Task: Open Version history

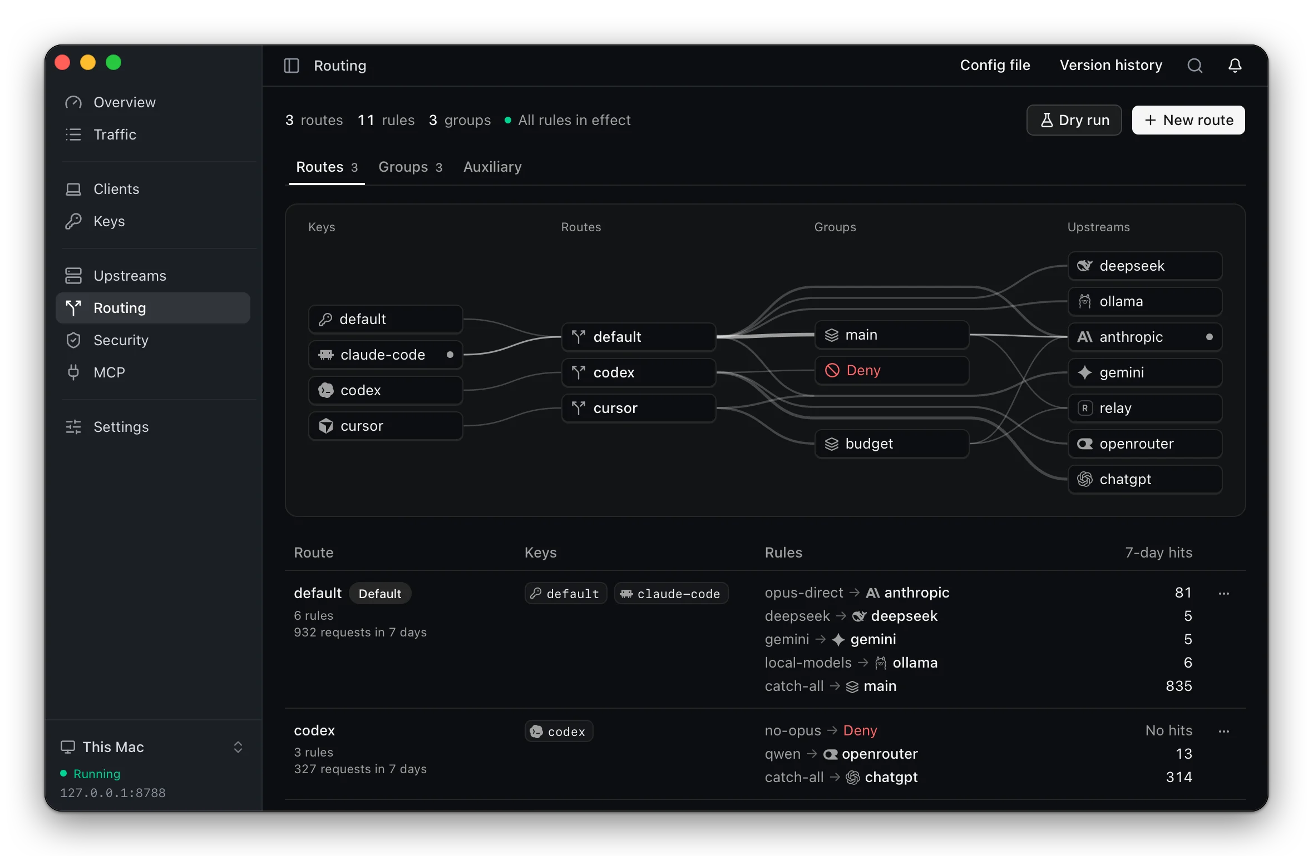Action: tap(1110, 66)
